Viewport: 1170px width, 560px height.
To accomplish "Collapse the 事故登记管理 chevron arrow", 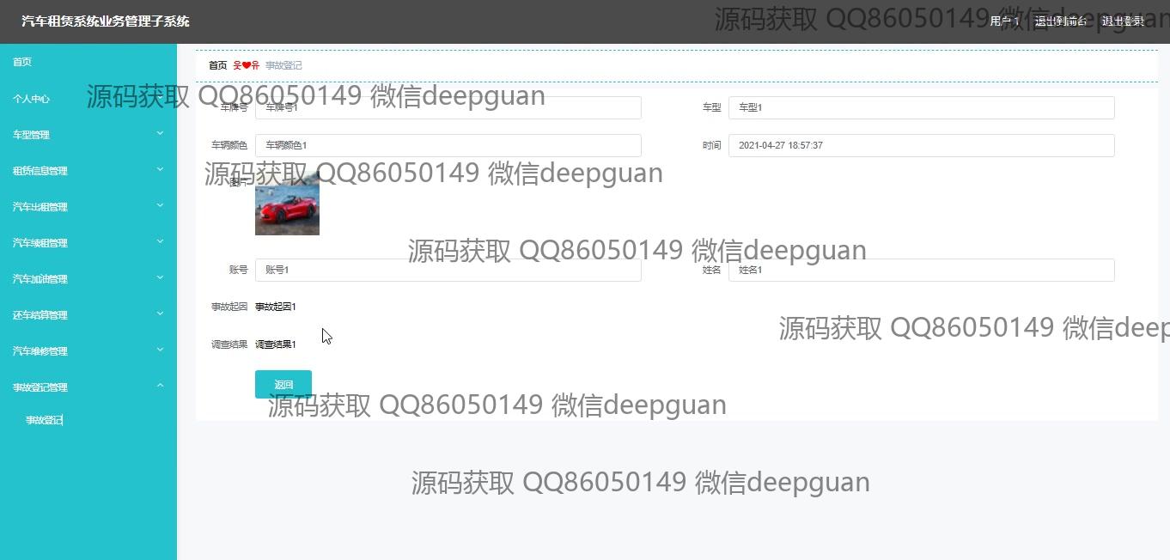I will (x=160, y=386).
